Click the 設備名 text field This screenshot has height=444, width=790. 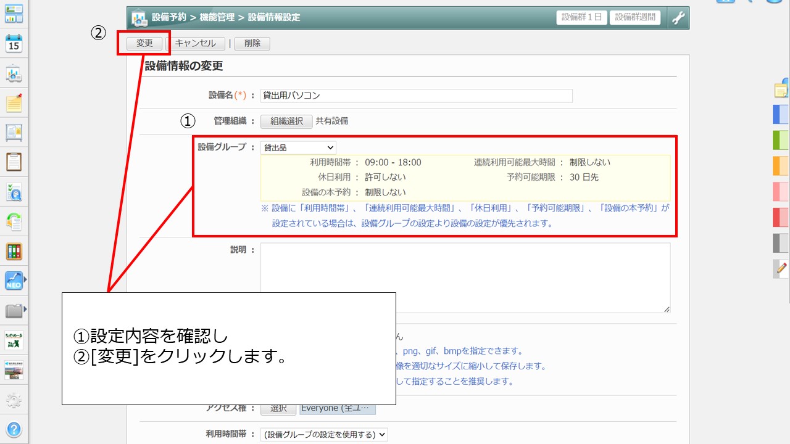point(417,96)
